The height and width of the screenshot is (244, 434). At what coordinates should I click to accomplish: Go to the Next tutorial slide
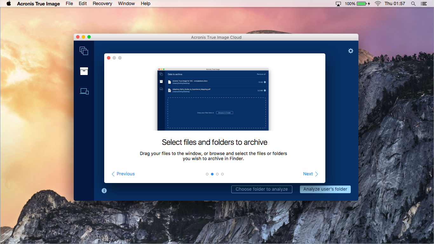(x=310, y=174)
